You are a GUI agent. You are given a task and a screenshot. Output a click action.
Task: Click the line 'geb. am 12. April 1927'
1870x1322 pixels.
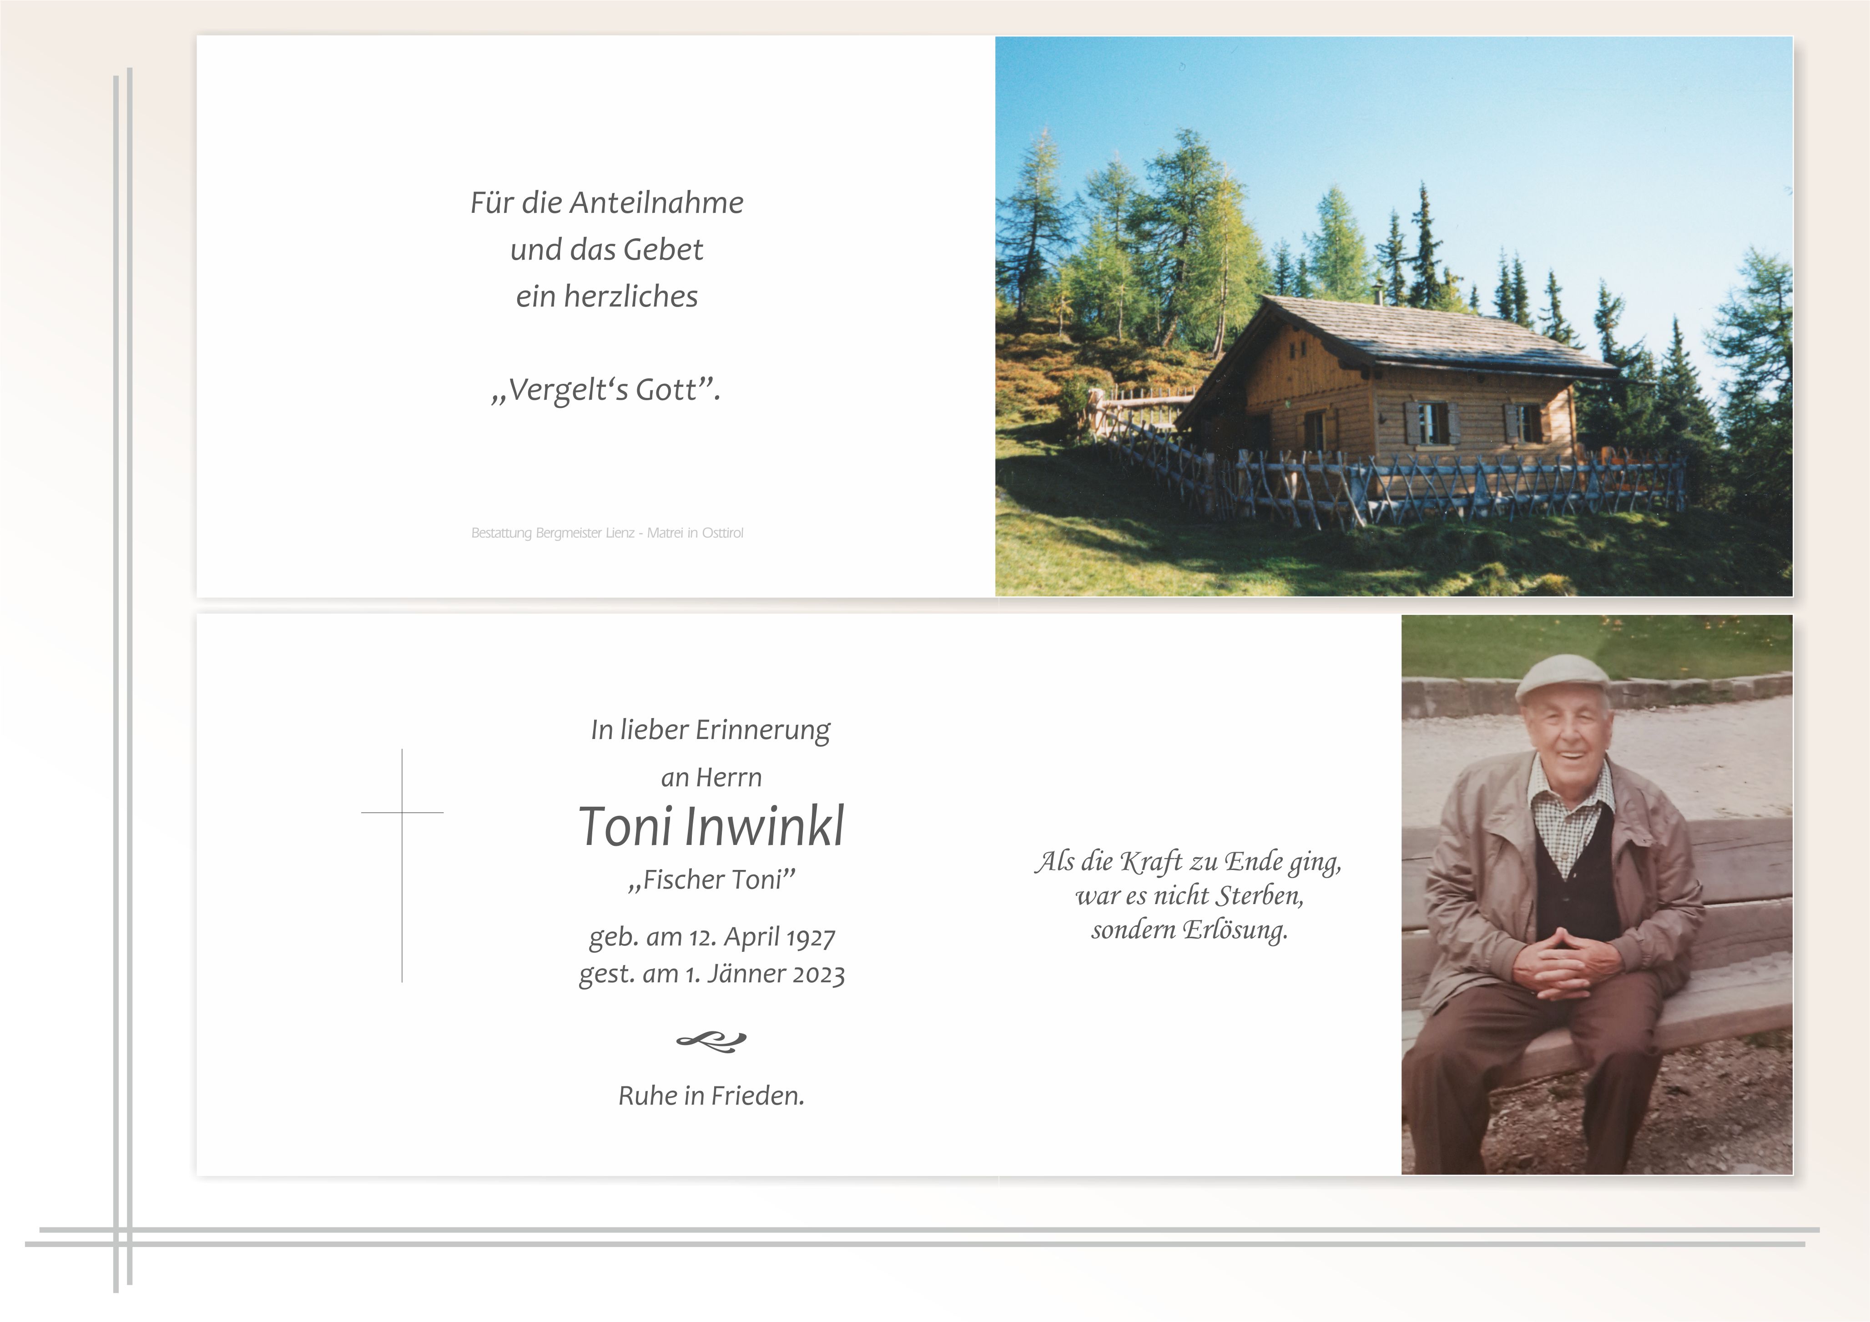712,937
